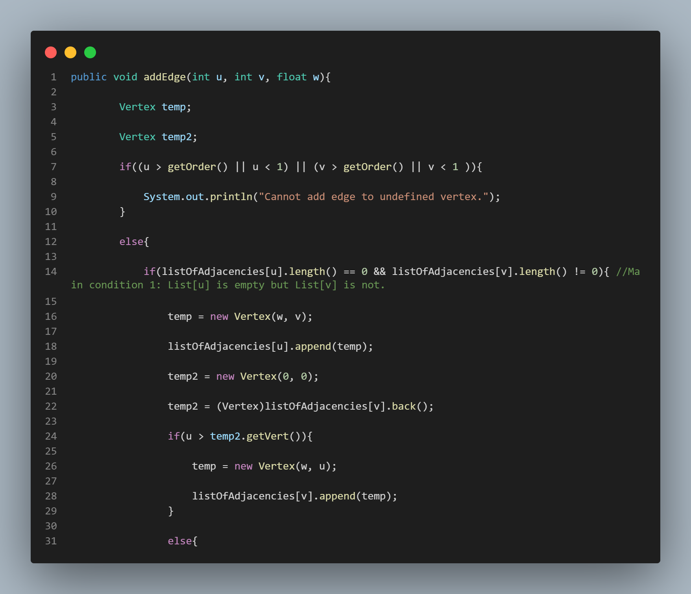Screen dimensions: 691x594
Task: Click the closing brace on line 29
Action: tap(171, 511)
